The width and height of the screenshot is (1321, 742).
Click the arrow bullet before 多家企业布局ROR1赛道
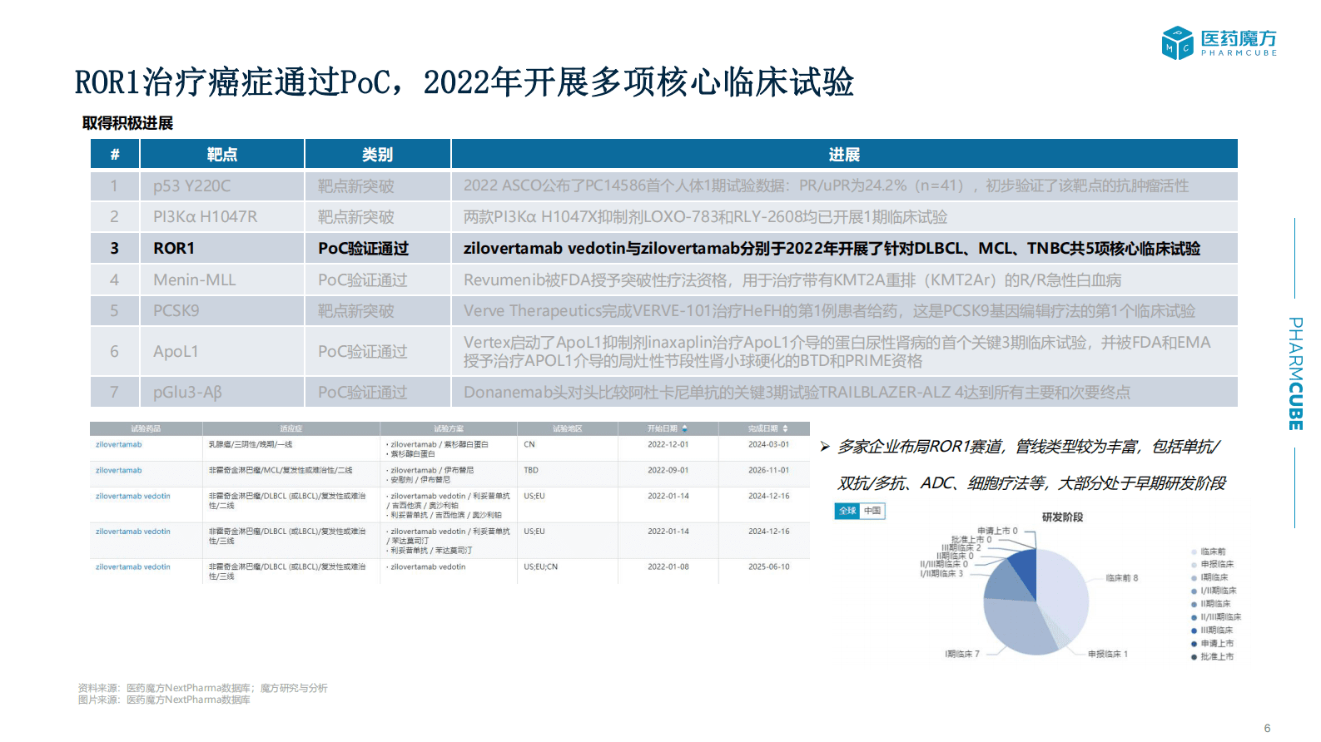tap(825, 447)
